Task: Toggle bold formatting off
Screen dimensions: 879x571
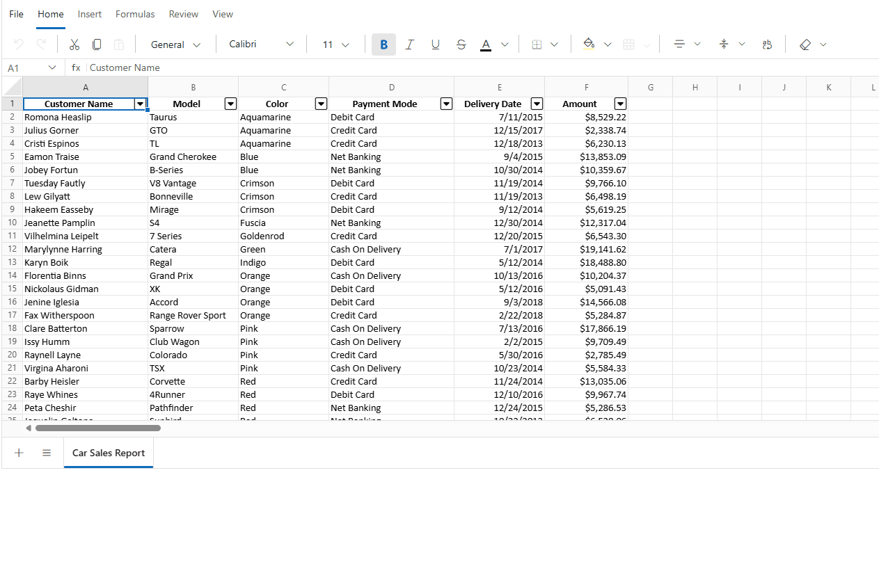Action: (383, 44)
